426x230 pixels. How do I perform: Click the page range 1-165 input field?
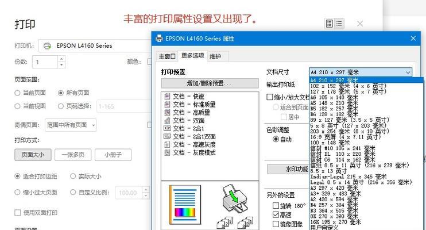124,106
